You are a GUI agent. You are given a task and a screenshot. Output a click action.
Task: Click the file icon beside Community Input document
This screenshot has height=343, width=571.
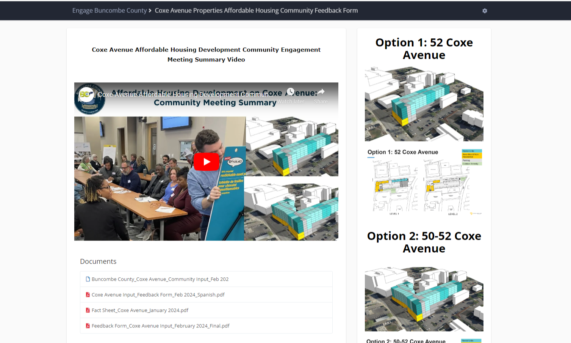coord(88,279)
